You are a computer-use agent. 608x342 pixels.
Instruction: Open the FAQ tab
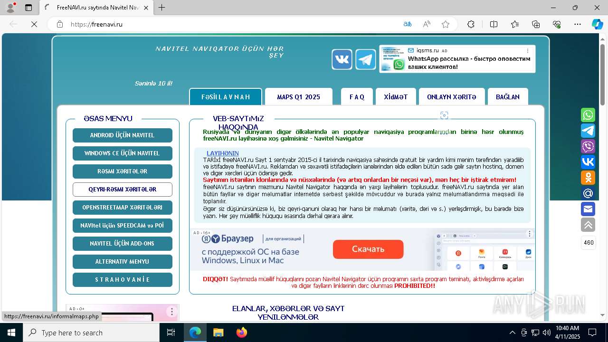(x=357, y=97)
